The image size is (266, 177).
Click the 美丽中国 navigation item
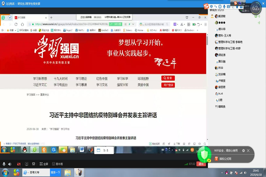(x=143, y=85)
